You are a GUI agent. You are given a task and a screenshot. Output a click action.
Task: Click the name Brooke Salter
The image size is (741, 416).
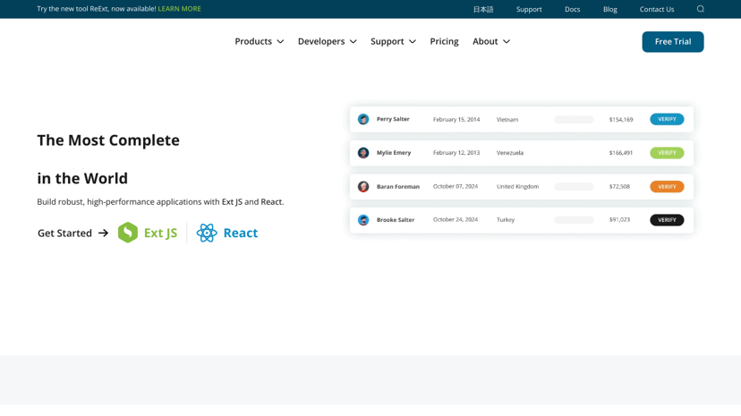pos(395,219)
